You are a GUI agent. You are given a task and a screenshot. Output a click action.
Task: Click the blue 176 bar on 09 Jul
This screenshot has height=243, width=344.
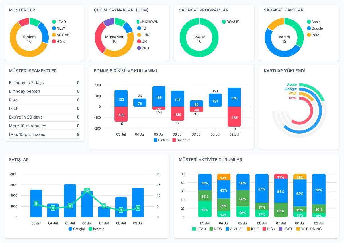coord(234,97)
